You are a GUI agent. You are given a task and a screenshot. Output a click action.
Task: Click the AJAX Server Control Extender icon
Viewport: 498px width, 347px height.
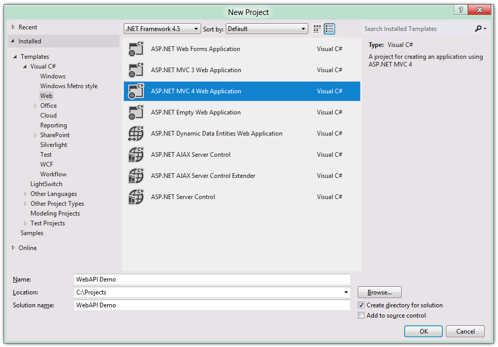click(x=136, y=176)
